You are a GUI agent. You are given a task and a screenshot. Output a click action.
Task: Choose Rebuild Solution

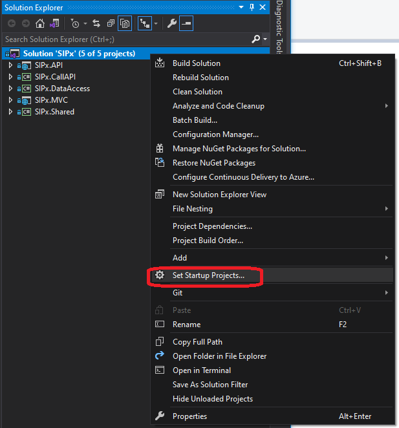[272, 78]
